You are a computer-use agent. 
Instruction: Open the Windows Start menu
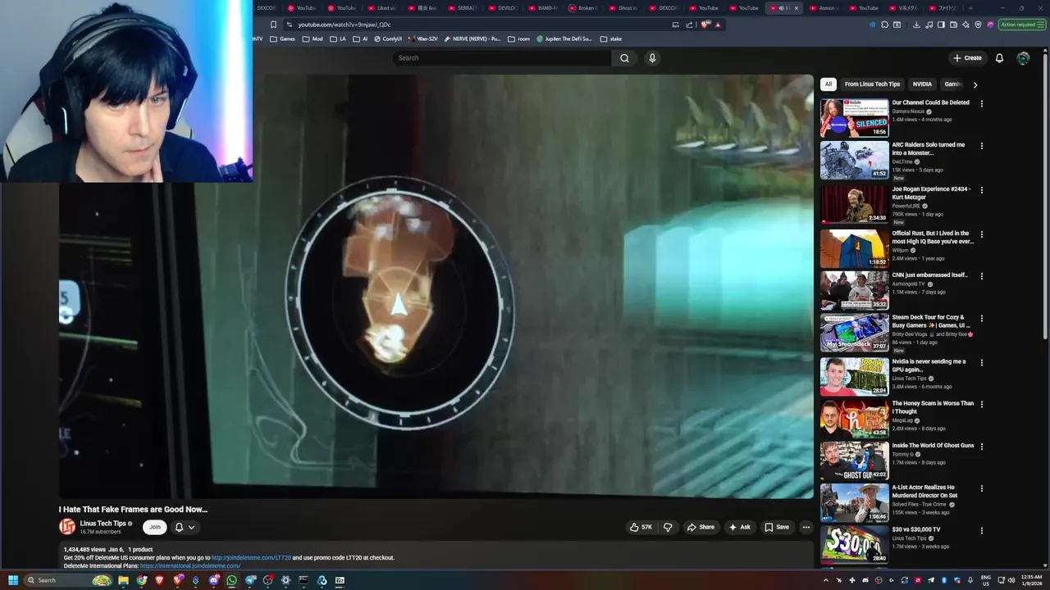[x=13, y=580]
